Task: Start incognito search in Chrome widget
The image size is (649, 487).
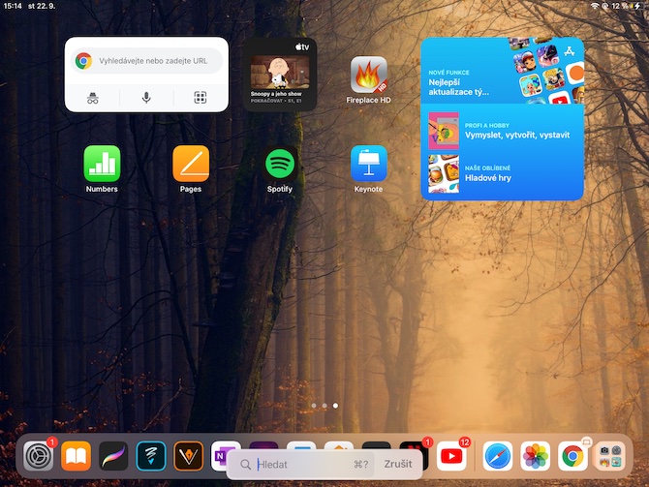Action: (x=93, y=98)
